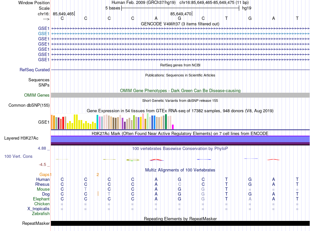310x231 pixels.
Task: Select the black RepeatMasker element bar
Action: pos(180,224)
